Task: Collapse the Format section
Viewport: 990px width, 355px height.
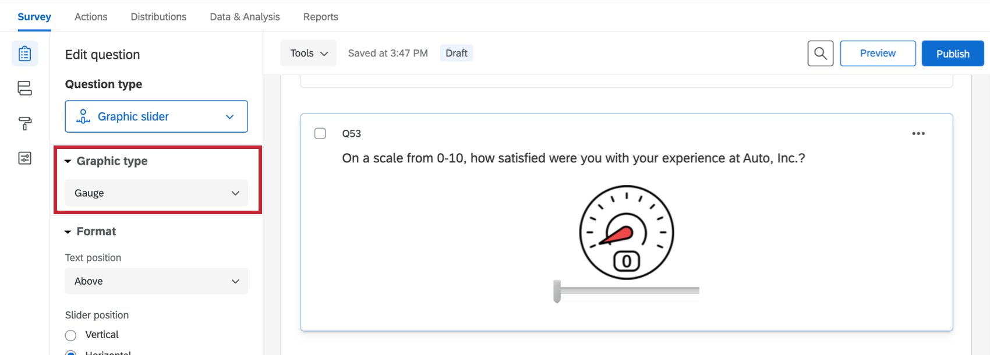Action: pyautogui.click(x=68, y=232)
